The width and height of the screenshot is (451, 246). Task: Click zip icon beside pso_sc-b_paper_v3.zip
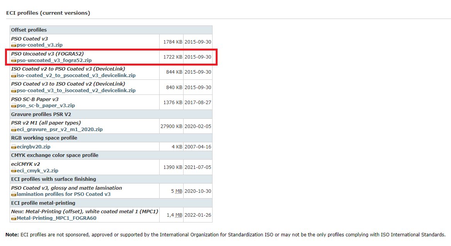(14, 106)
